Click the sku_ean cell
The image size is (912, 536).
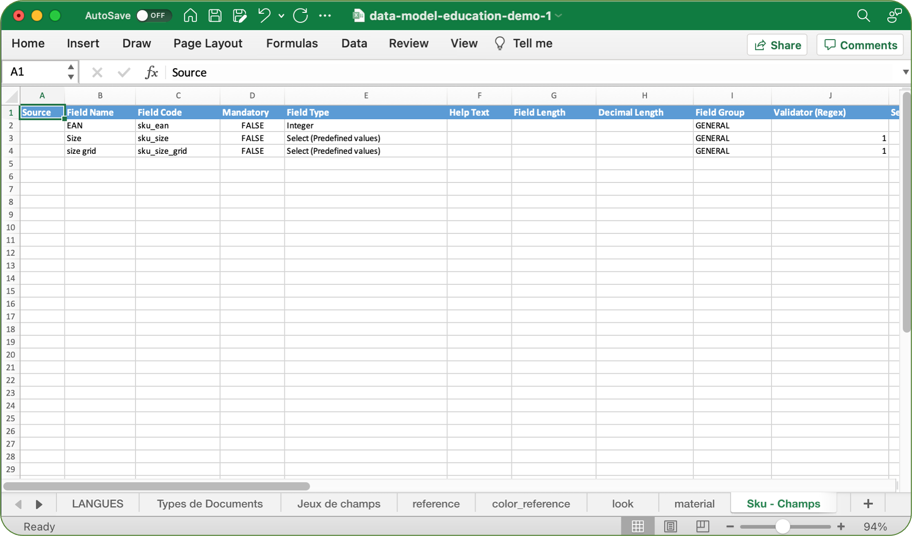[178, 126]
